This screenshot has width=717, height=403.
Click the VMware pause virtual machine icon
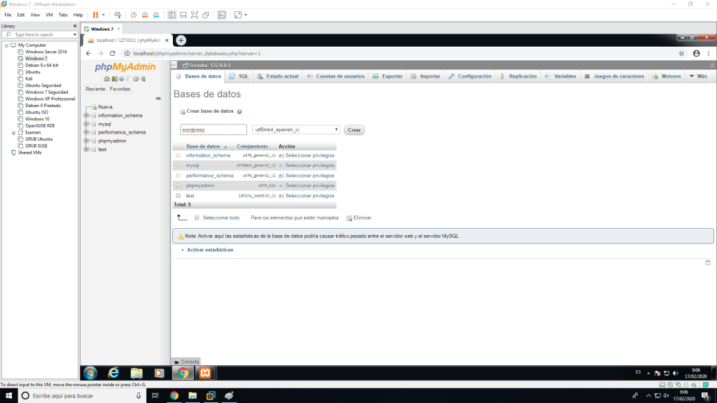(x=96, y=15)
